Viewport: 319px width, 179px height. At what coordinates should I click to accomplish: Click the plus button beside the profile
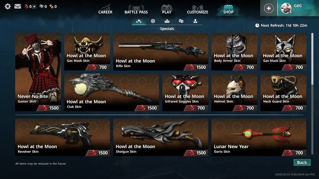(x=269, y=8)
